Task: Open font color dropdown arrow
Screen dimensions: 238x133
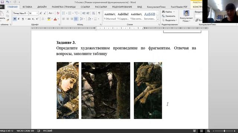Action: (x=58, y=19)
